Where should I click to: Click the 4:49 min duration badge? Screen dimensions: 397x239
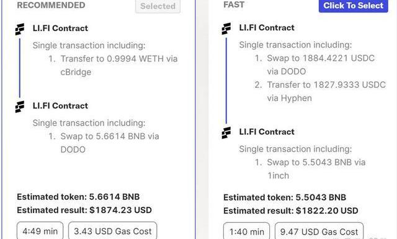[x=40, y=230]
